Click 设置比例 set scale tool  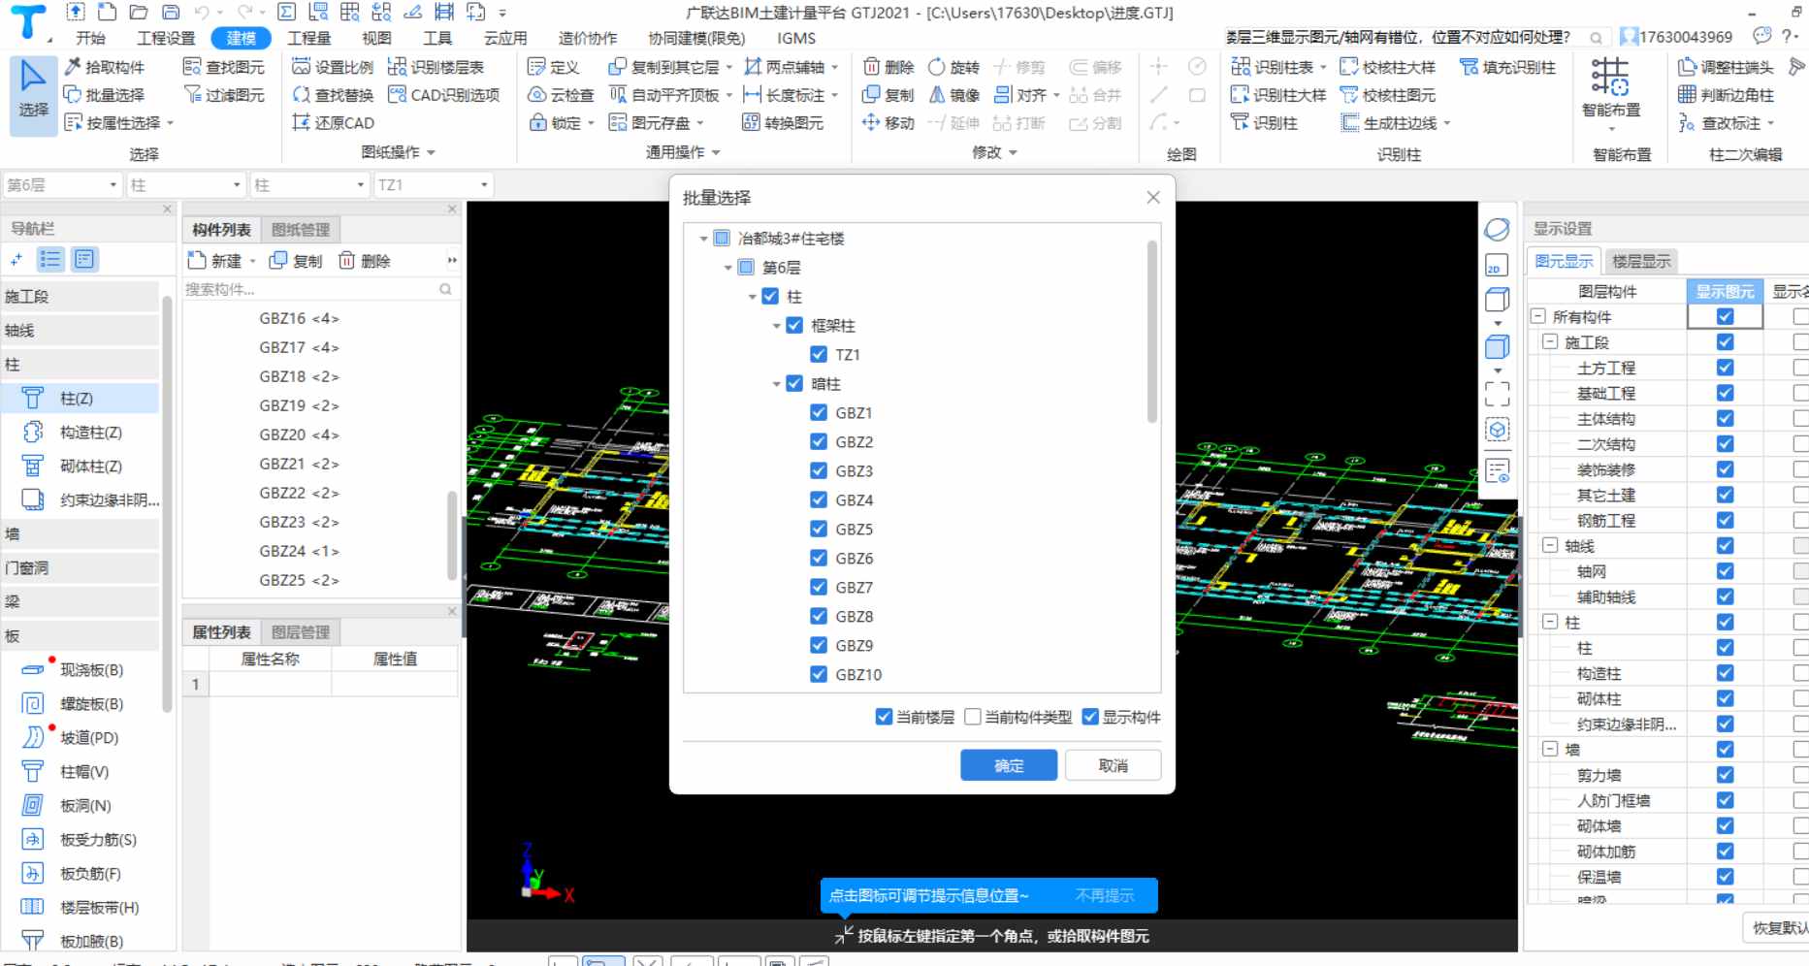pos(333,67)
